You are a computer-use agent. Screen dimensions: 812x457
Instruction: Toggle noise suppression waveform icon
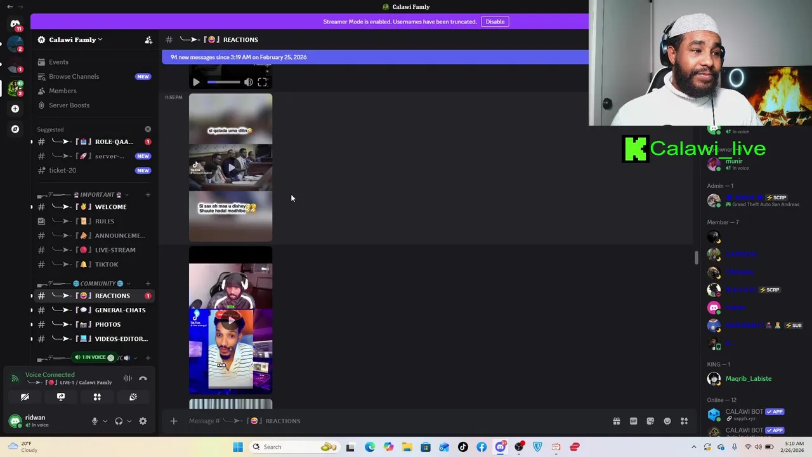click(128, 378)
